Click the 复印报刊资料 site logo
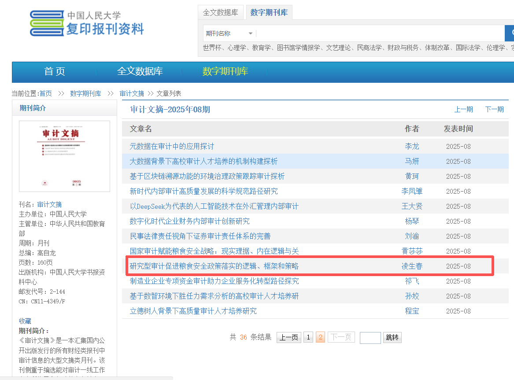This screenshot has height=380, width=514. click(x=87, y=23)
